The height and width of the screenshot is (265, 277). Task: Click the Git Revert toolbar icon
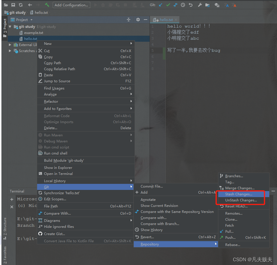(x=190, y=5)
